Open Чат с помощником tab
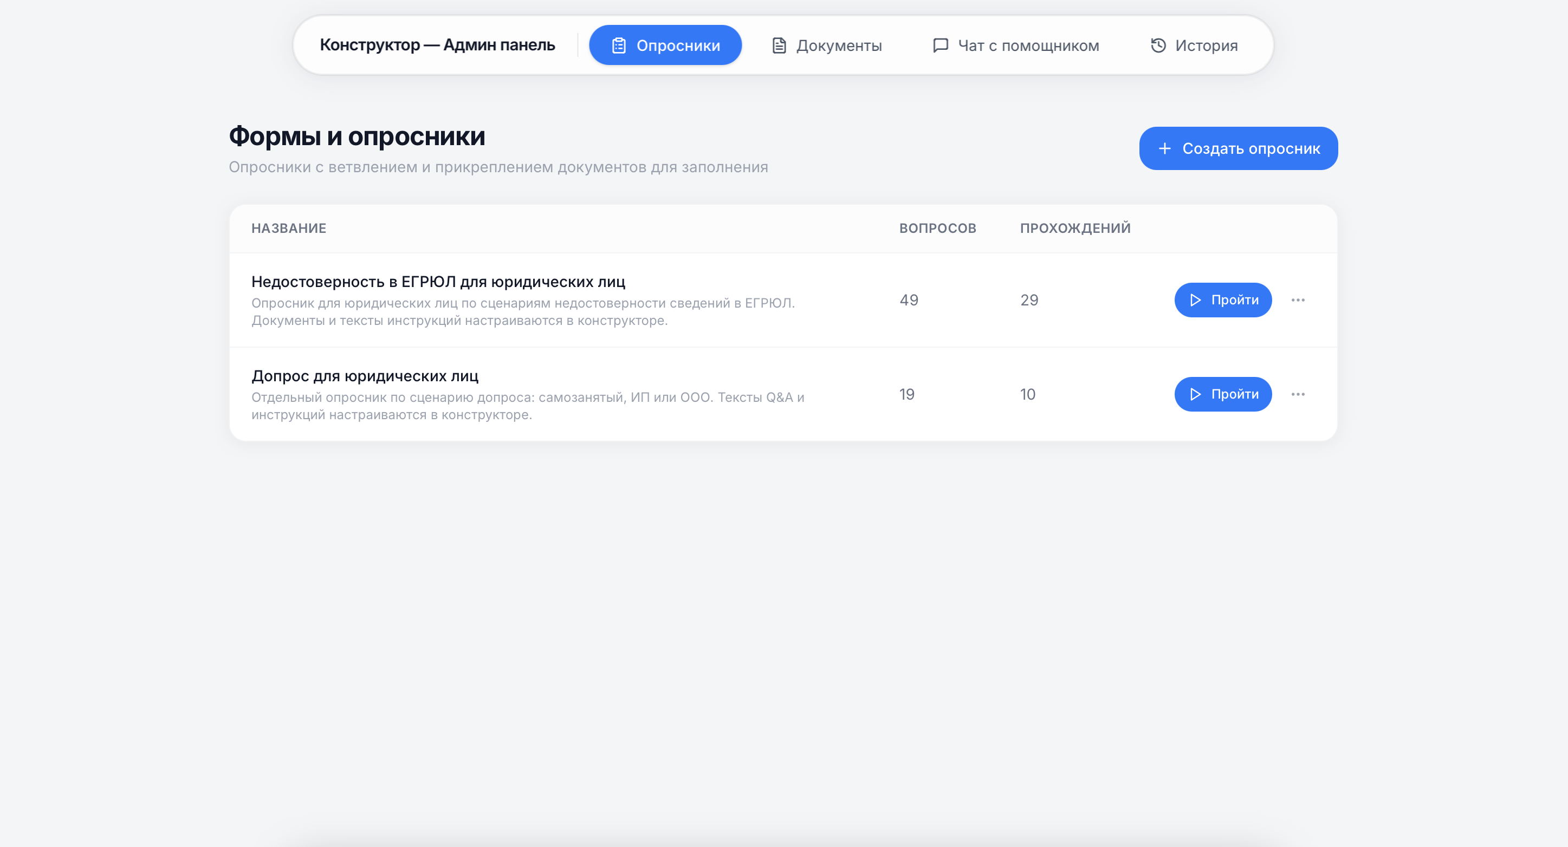This screenshot has width=1568, height=847. click(x=1016, y=45)
